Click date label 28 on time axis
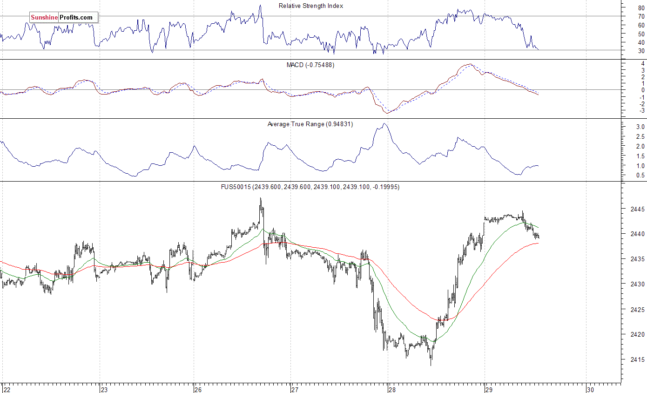 pyautogui.click(x=391, y=389)
